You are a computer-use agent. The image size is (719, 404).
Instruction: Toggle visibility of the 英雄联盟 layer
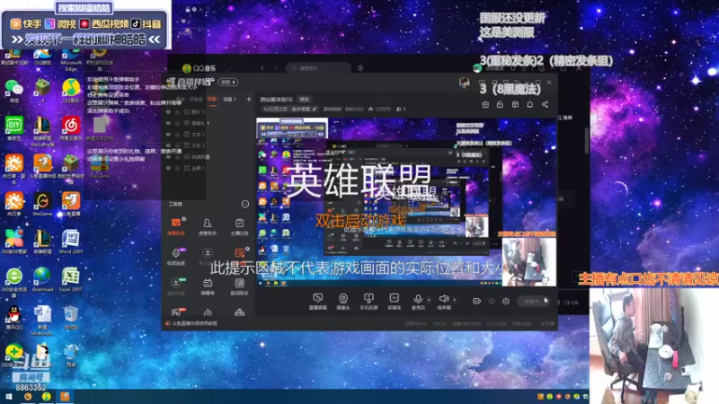coord(168,156)
